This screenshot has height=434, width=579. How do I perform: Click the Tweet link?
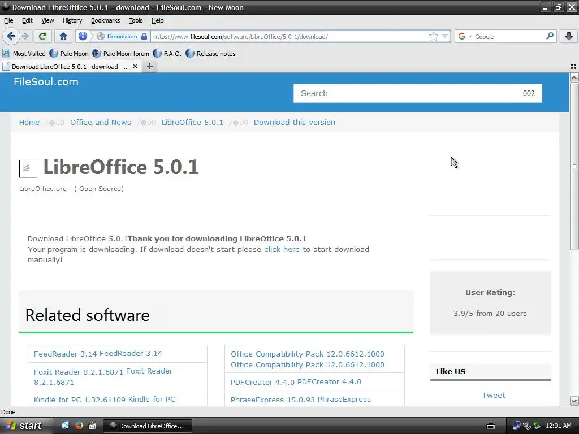point(493,395)
